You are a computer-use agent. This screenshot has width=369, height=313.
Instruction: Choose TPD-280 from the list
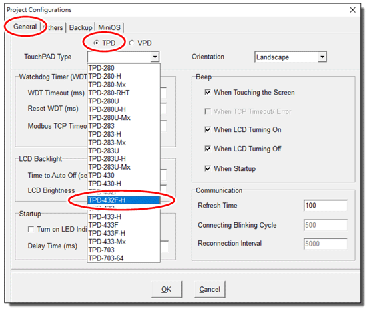click(123, 68)
